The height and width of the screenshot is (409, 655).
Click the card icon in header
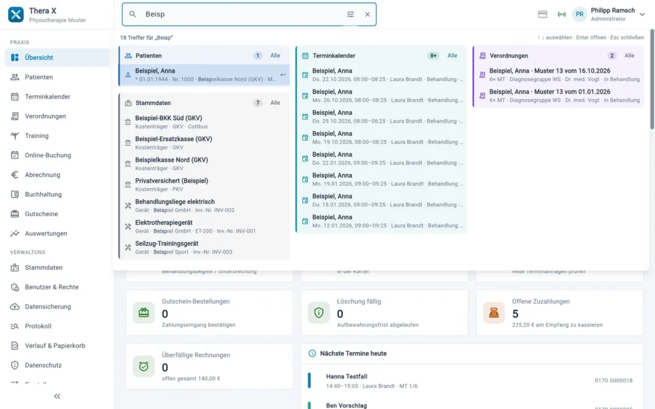[542, 14]
